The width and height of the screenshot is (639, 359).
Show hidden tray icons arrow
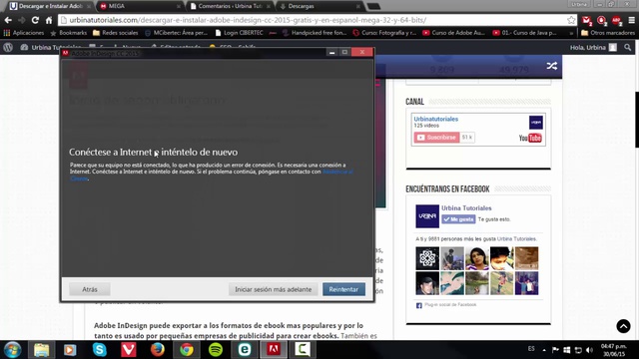click(544, 350)
